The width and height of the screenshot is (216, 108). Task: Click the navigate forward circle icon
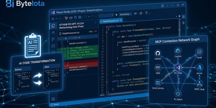click(60, 19)
